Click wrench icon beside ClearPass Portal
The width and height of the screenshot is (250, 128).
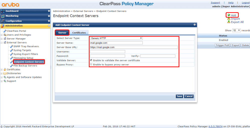click(x=5, y=31)
